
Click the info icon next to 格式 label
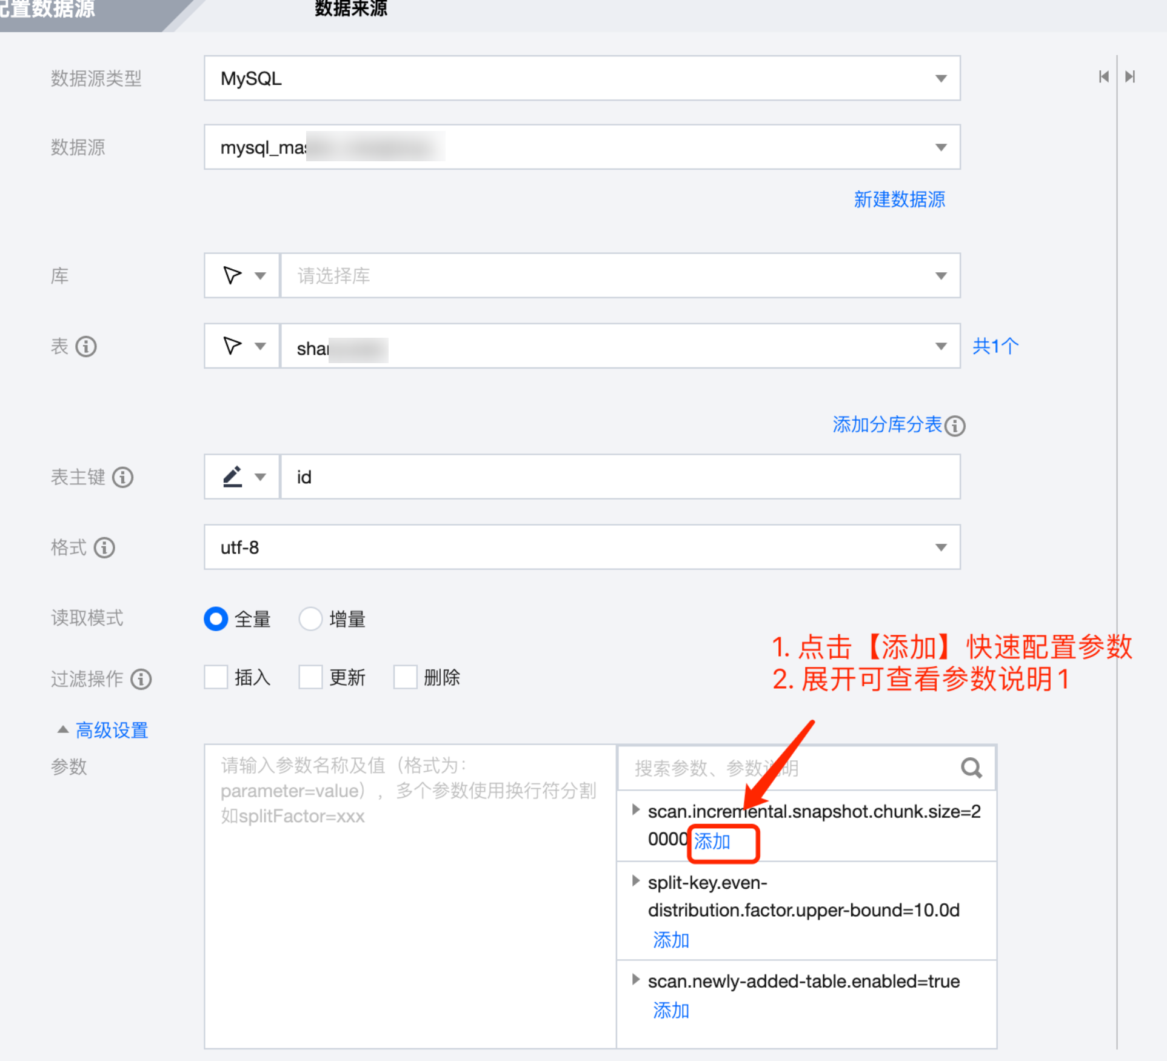click(104, 547)
